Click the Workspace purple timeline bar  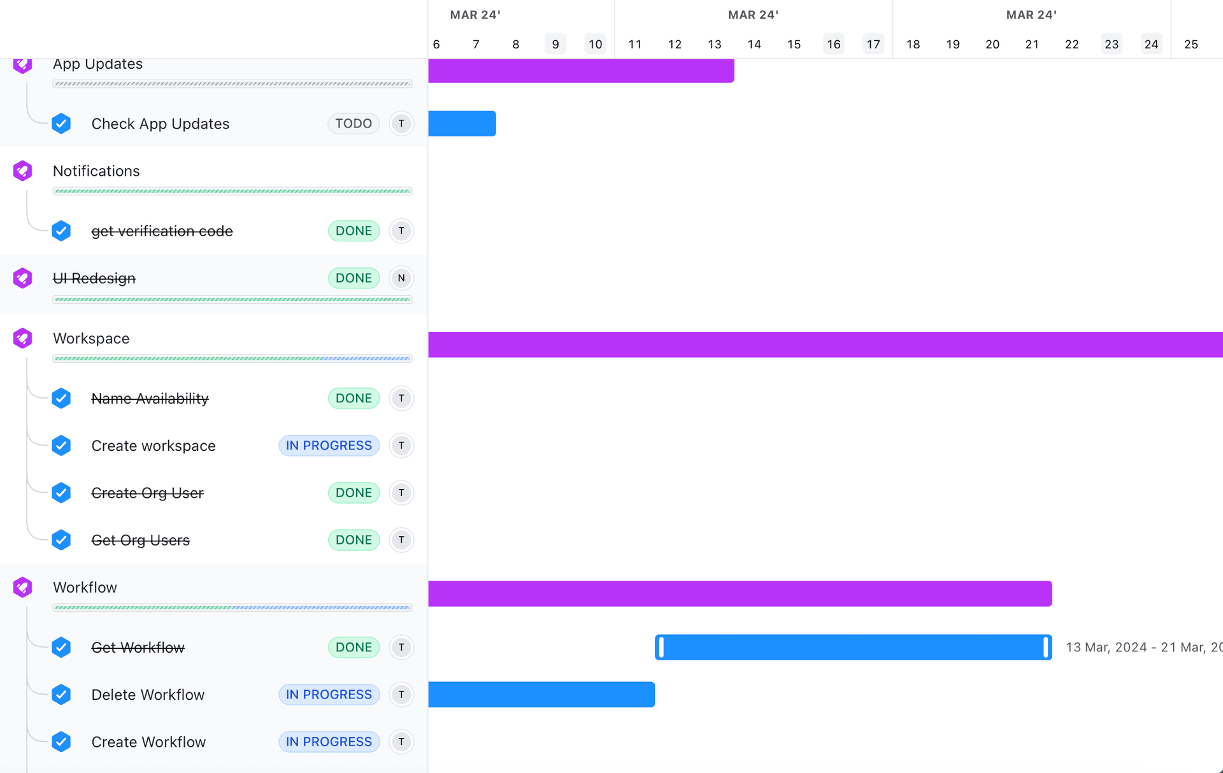pyautogui.click(x=826, y=344)
